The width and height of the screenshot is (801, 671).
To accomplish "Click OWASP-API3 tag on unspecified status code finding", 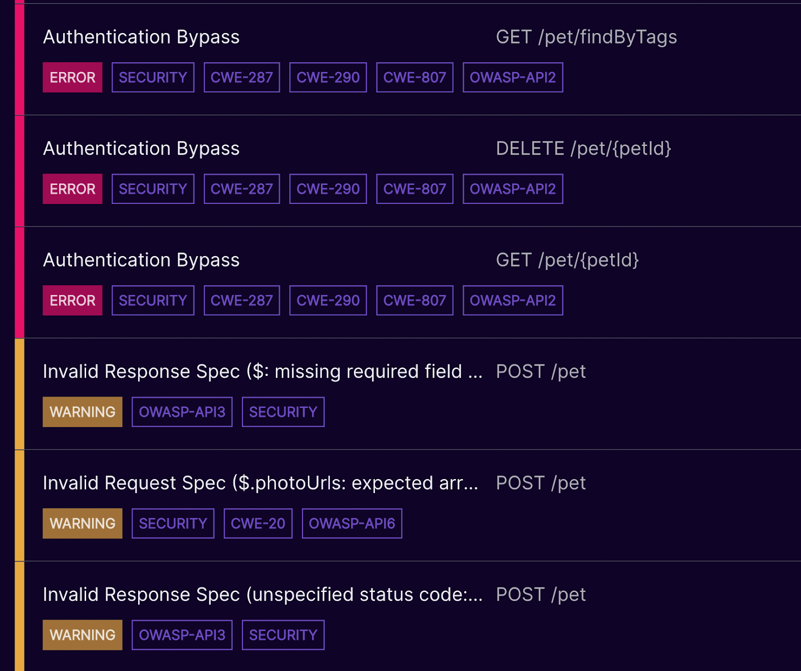I will point(182,635).
